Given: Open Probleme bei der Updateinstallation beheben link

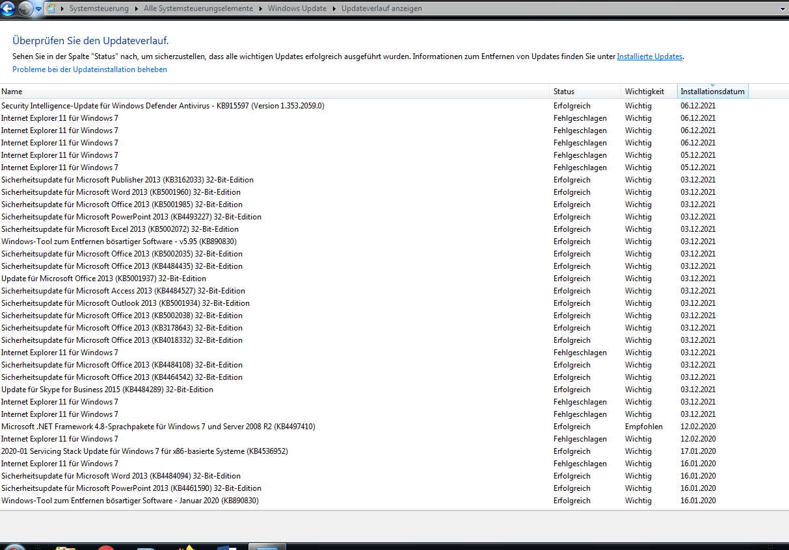Looking at the screenshot, I should coord(90,69).
